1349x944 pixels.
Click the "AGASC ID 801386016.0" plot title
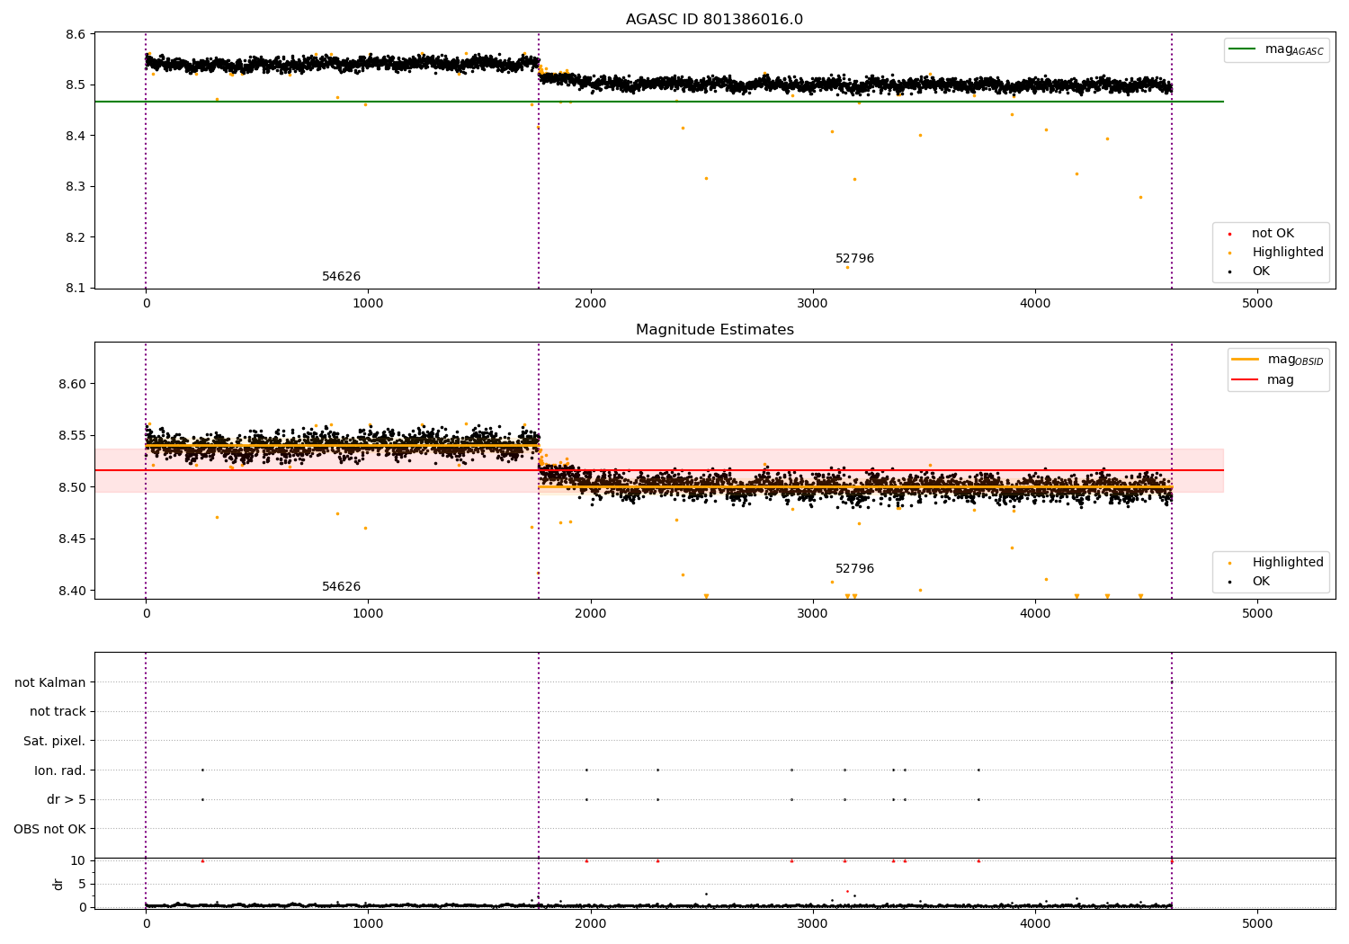click(x=714, y=20)
